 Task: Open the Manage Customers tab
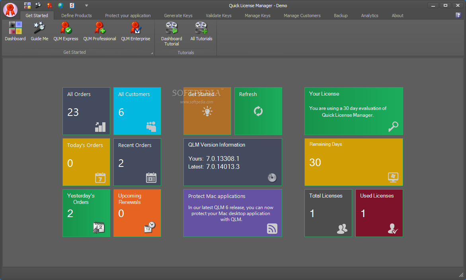(302, 16)
